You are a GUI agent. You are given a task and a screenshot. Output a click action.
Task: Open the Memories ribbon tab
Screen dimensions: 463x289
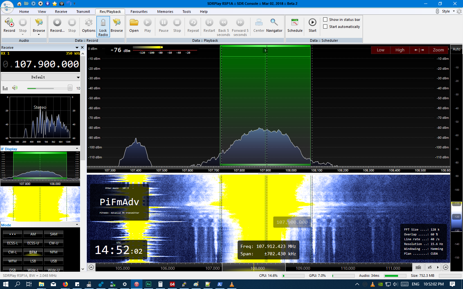coord(165,12)
